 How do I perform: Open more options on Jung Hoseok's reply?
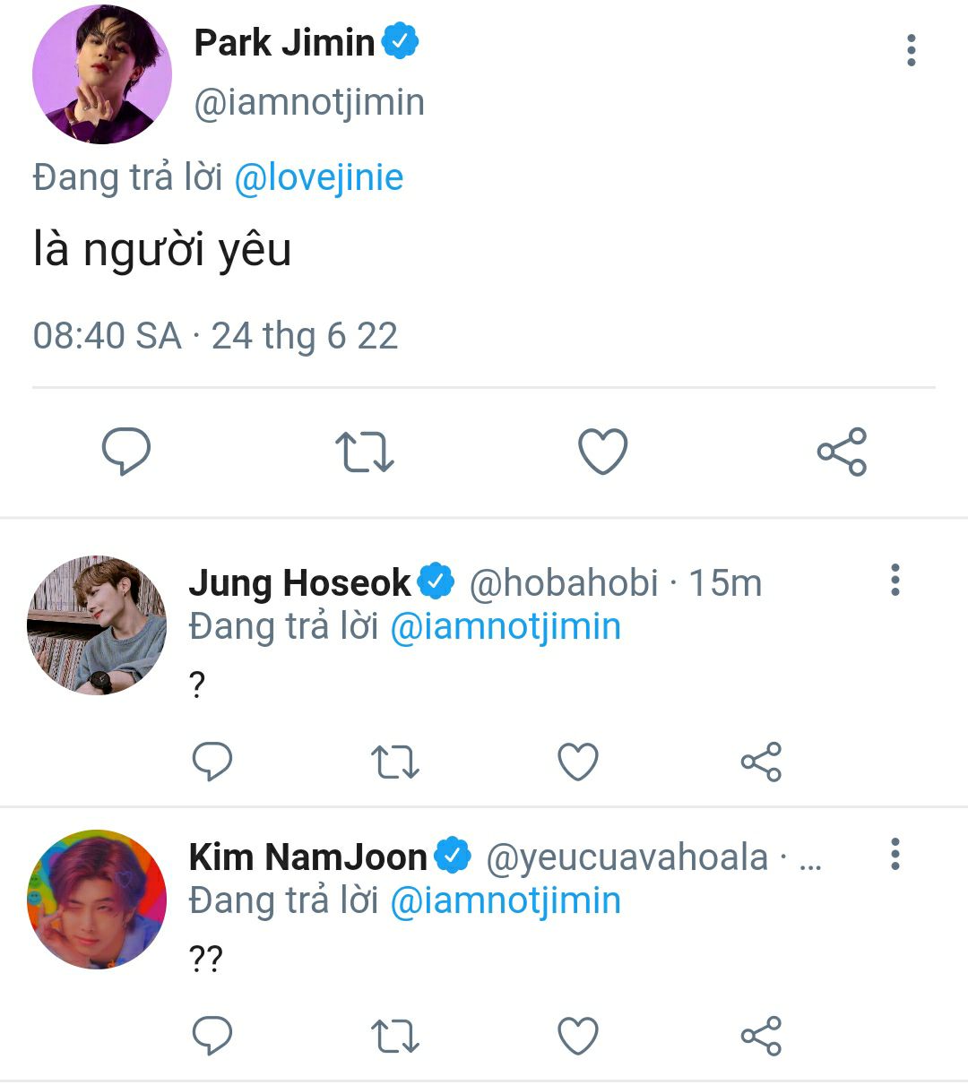[894, 581]
